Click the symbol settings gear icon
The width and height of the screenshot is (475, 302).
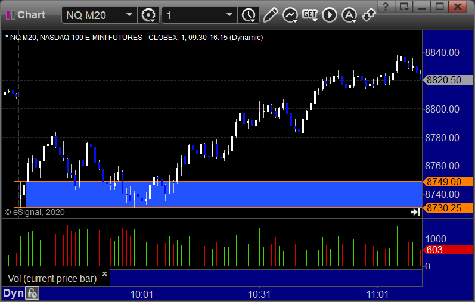(148, 15)
